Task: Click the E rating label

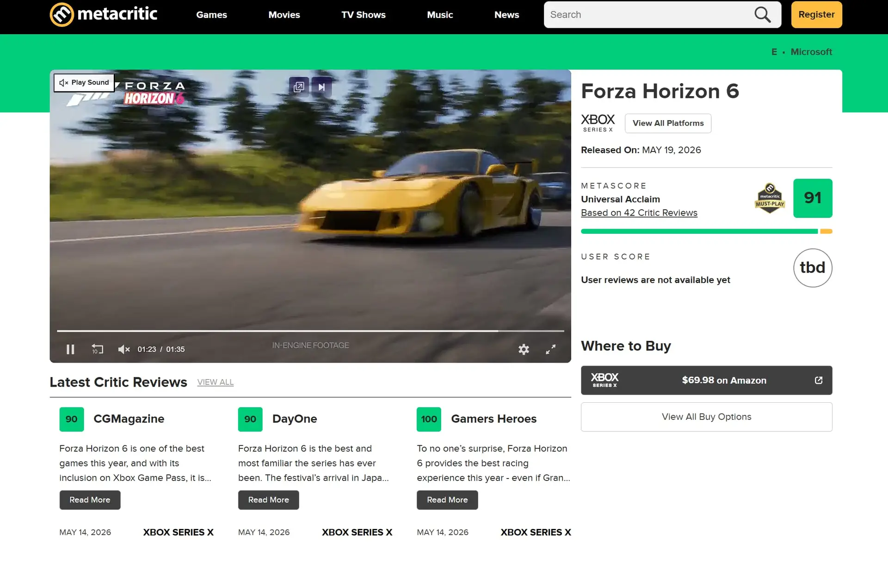Action: click(x=774, y=52)
